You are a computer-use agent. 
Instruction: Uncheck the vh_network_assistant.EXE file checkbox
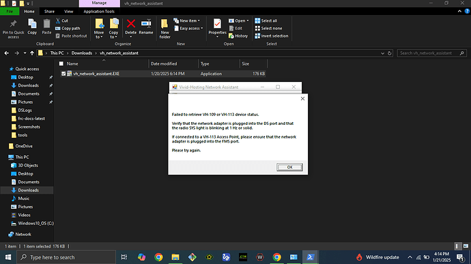pyautogui.click(x=63, y=74)
